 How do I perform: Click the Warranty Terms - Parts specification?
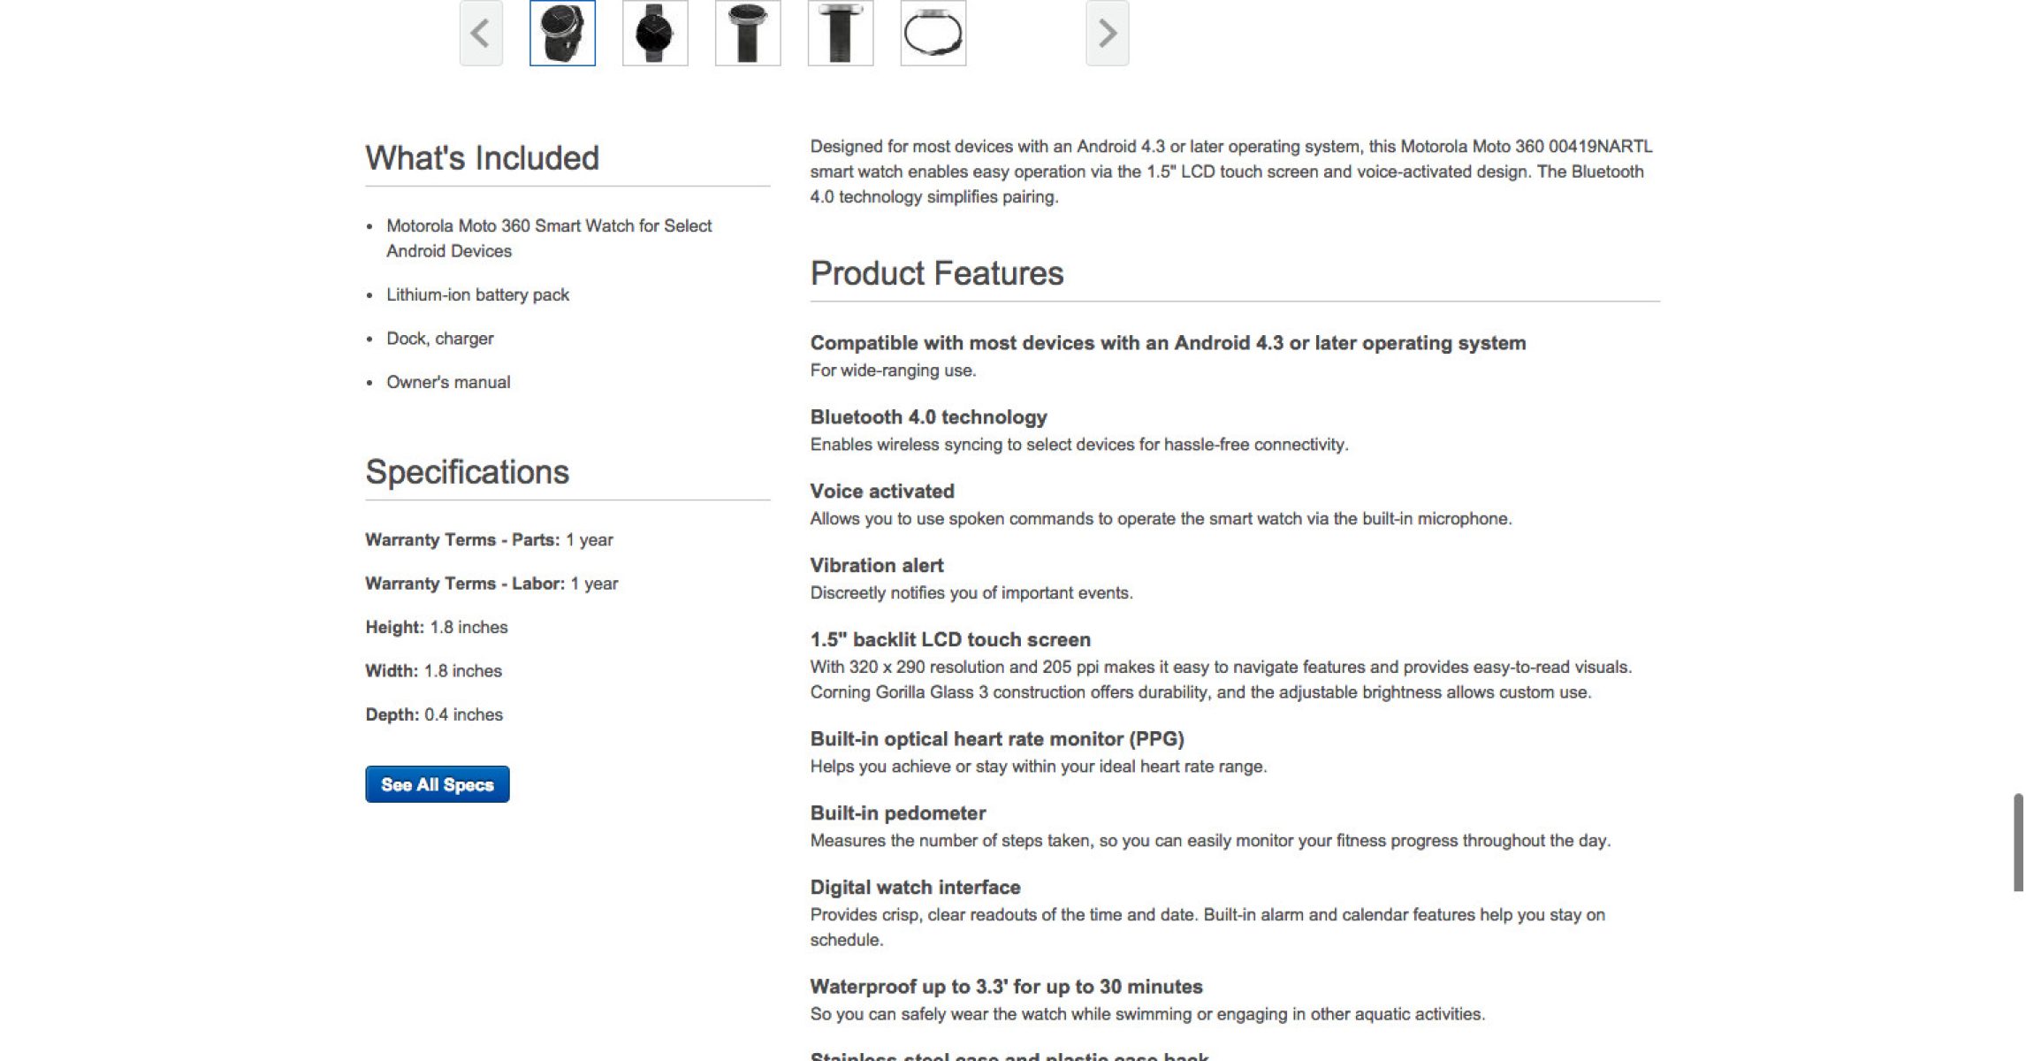[x=489, y=540]
